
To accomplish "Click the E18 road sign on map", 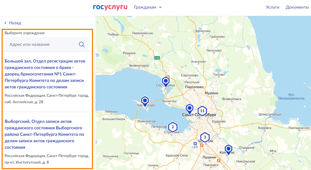I will click(x=157, y=58).
